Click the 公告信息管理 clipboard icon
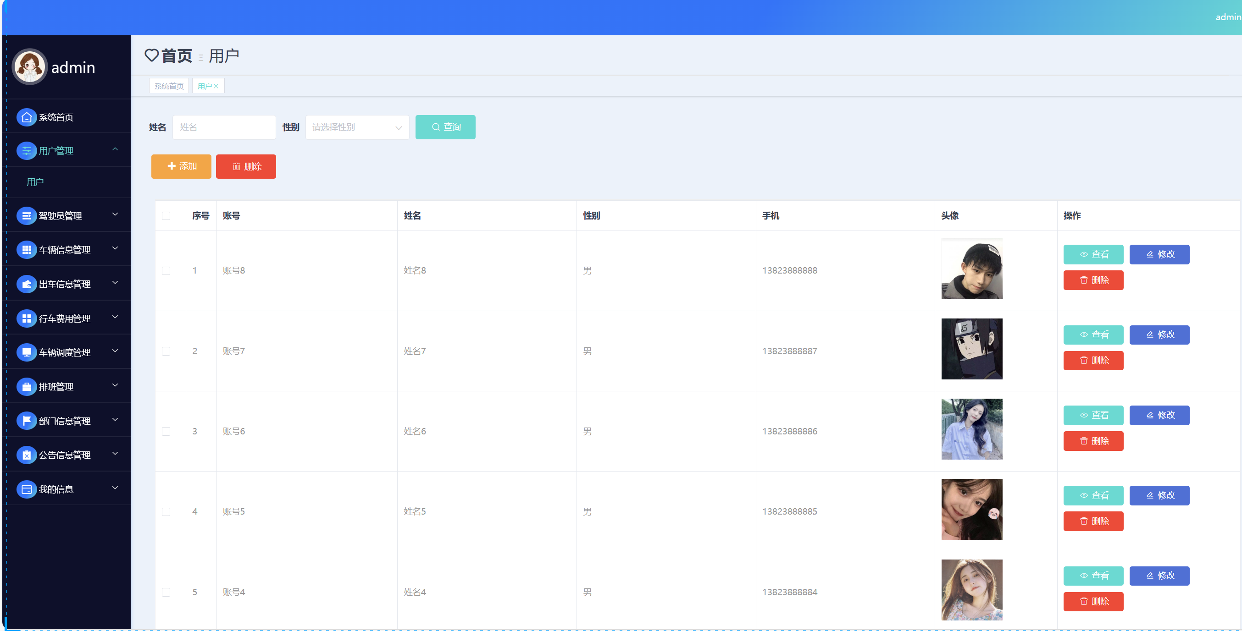The width and height of the screenshot is (1242, 631). (27, 455)
